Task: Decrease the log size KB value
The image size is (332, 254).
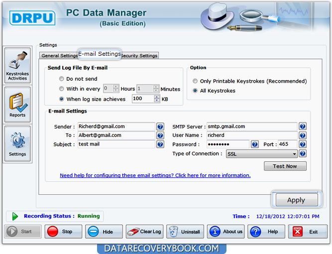Action: coord(157,101)
